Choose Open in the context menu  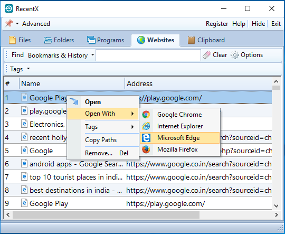103,102
